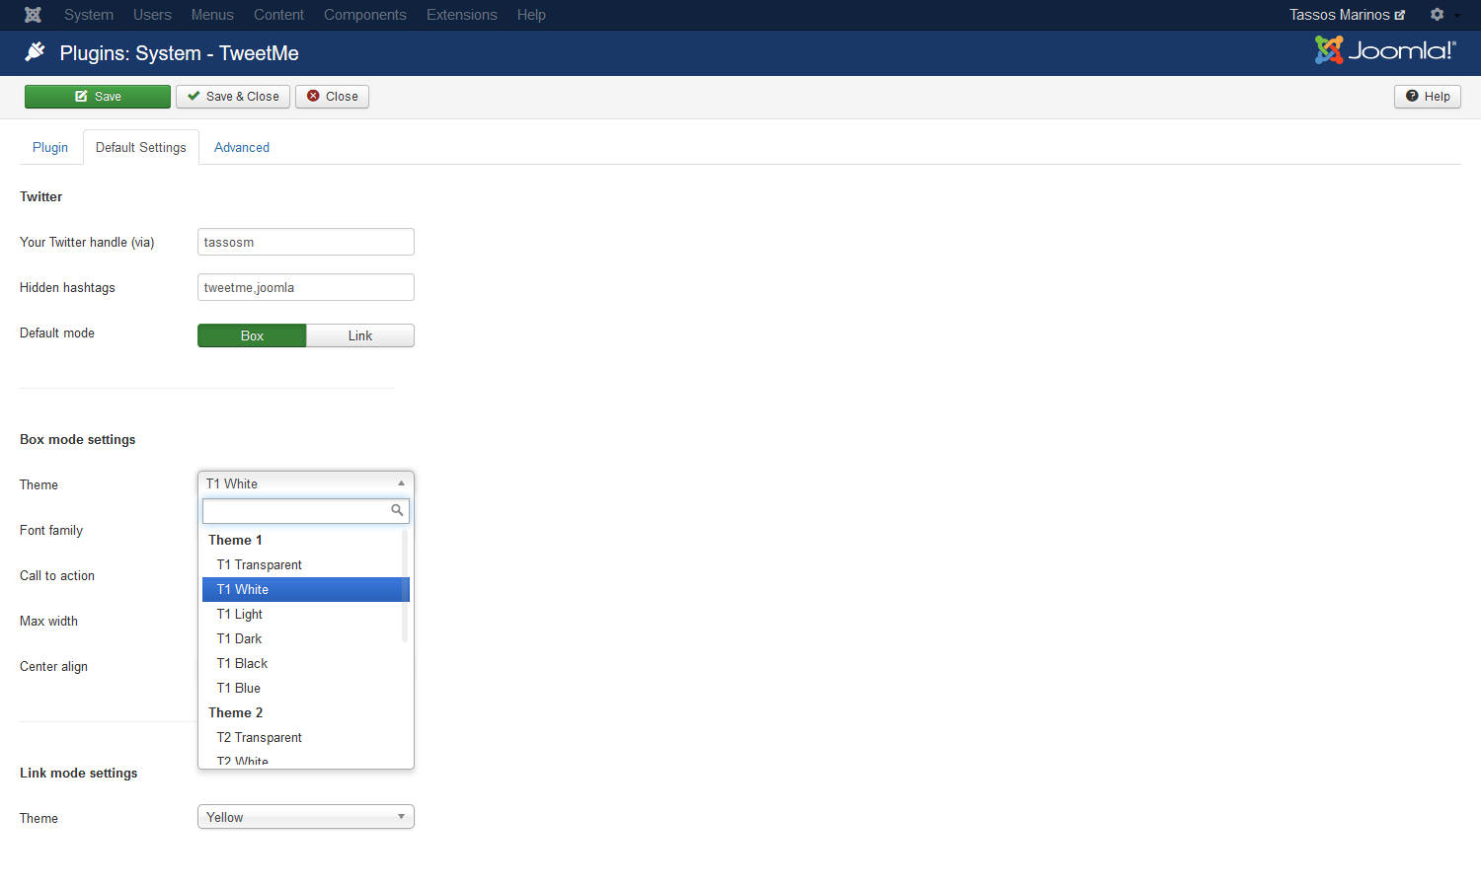
Task: Click the Max width label
Action: 48,621
